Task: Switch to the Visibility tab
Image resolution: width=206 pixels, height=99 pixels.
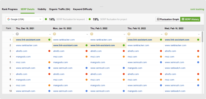Action: (x=42, y=9)
